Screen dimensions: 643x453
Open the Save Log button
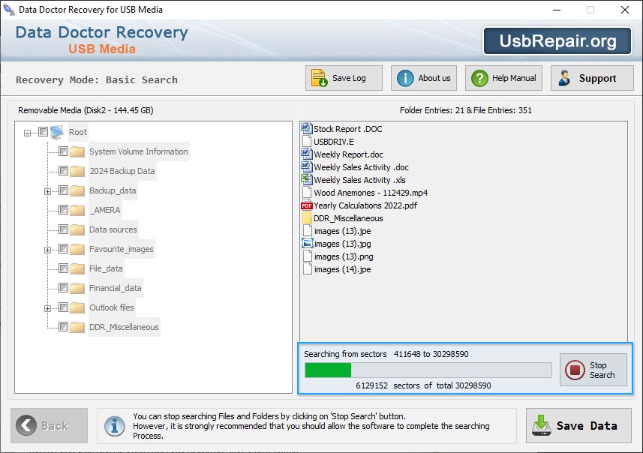click(344, 78)
